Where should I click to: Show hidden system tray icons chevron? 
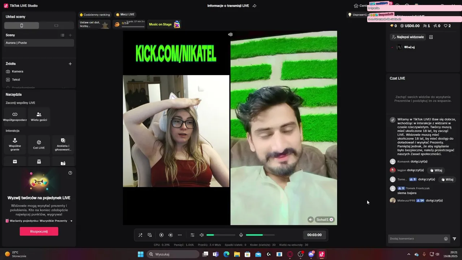409,254
